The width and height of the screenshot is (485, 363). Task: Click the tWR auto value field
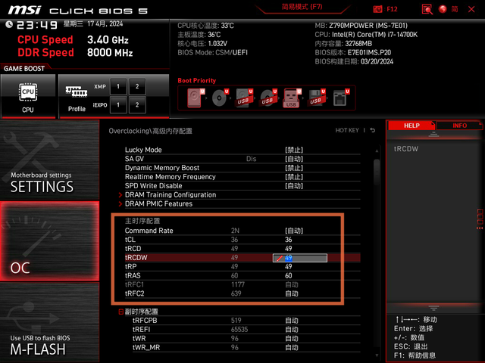click(291, 338)
